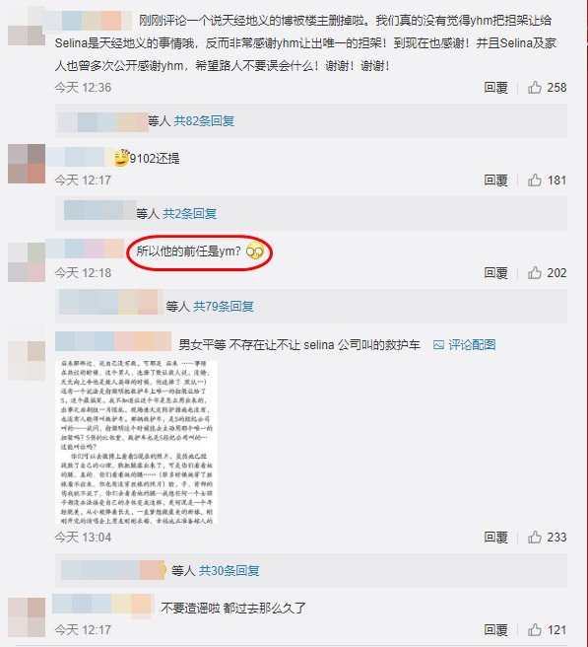The height and width of the screenshot is (647, 588).
Task: Like the comment with 258 likes
Action: [x=535, y=88]
